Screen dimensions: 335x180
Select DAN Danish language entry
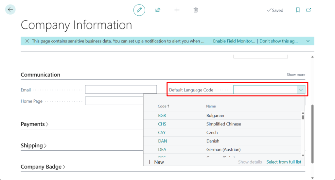pyautogui.click(x=162, y=141)
